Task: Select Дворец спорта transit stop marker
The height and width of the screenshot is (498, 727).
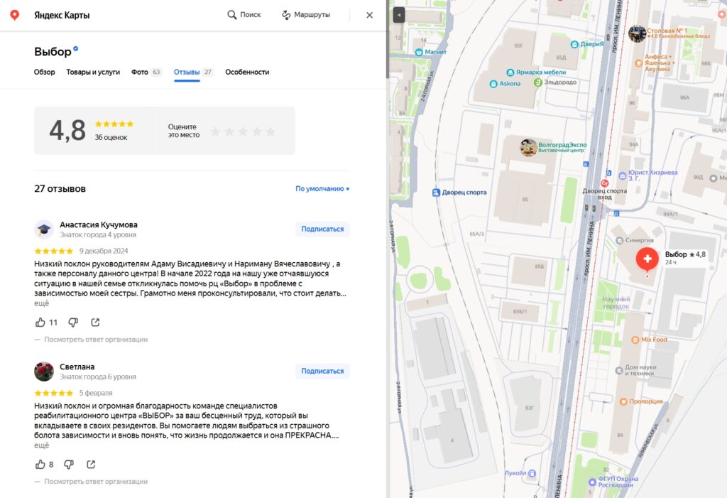Action: (x=436, y=192)
